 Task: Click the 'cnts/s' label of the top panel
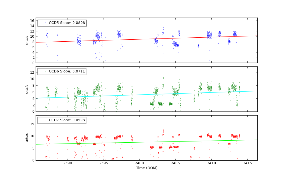(27, 40)
